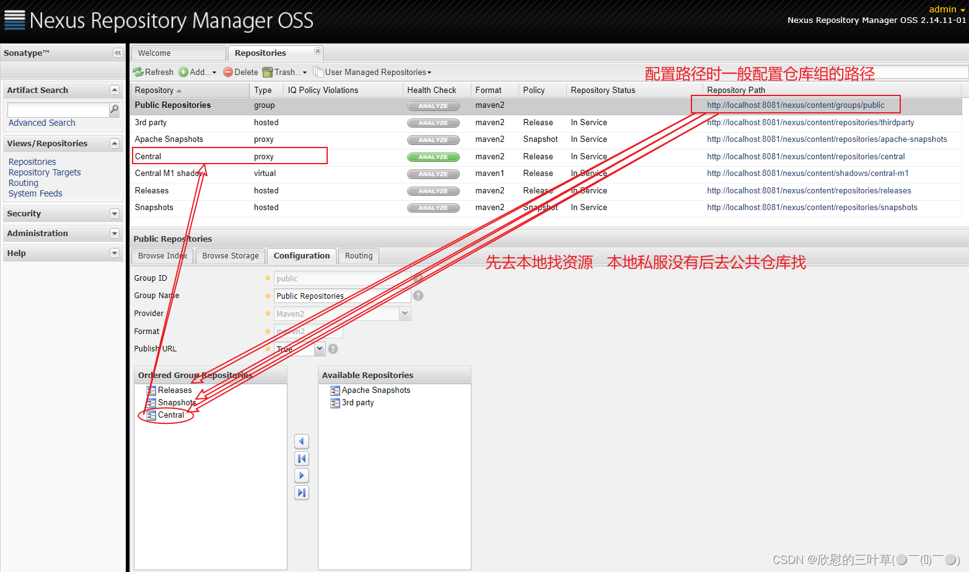The width and height of the screenshot is (969, 572).
Task: Click Analyze button for Central repository
Action: (x=433, y=157)
